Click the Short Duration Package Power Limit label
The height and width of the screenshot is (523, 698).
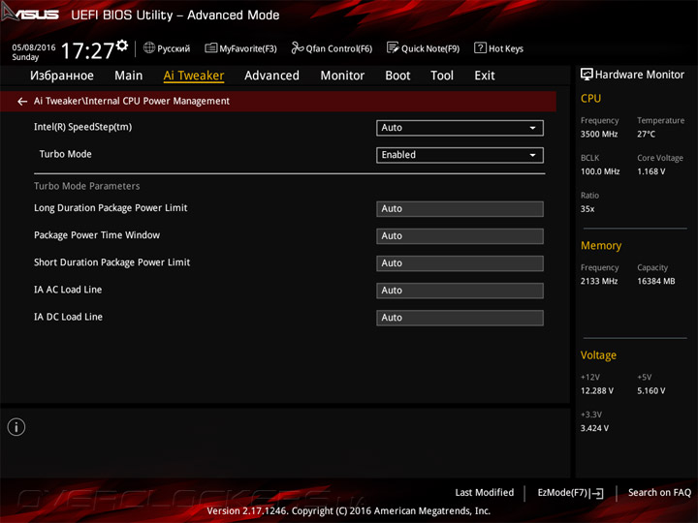tap(111, 262)
